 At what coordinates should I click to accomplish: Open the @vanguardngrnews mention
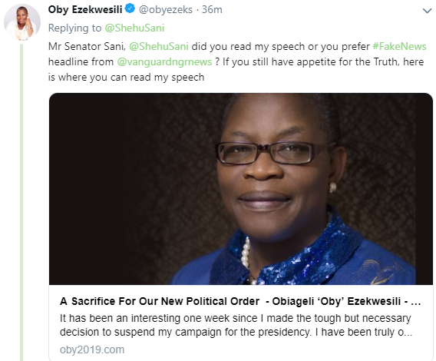point(164,61)
